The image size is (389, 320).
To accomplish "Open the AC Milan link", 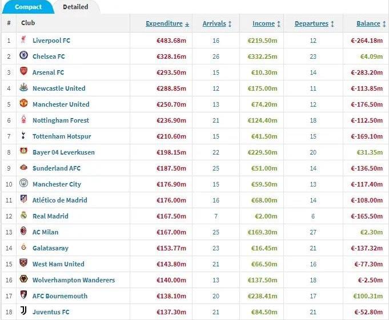I will (45, 232).
